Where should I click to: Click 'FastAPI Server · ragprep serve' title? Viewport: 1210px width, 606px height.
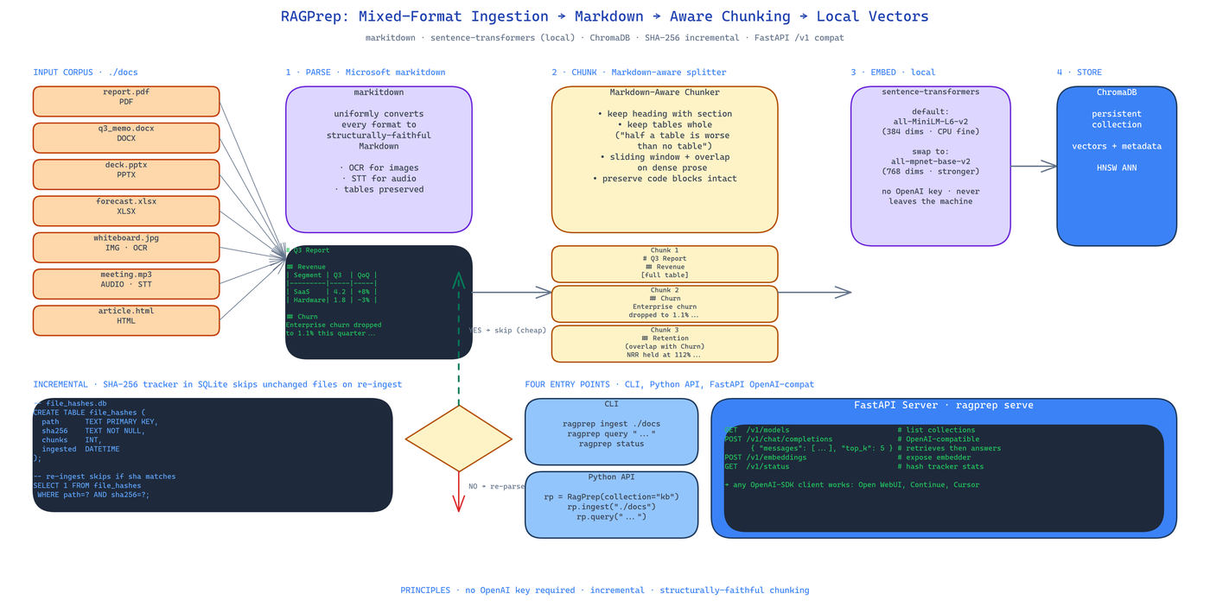point(944,405)
